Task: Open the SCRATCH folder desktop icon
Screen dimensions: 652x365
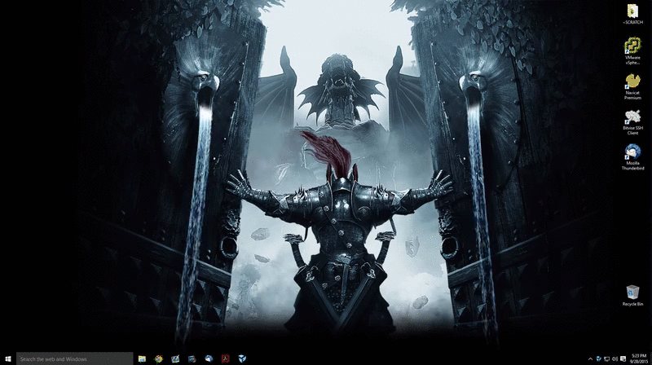Action: click(x=632, y=14)
